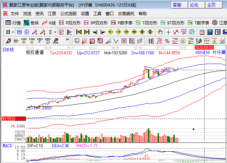Click yellow diamond horizontal compress icon
227x163 pixels.
click(x=134, y=32)
